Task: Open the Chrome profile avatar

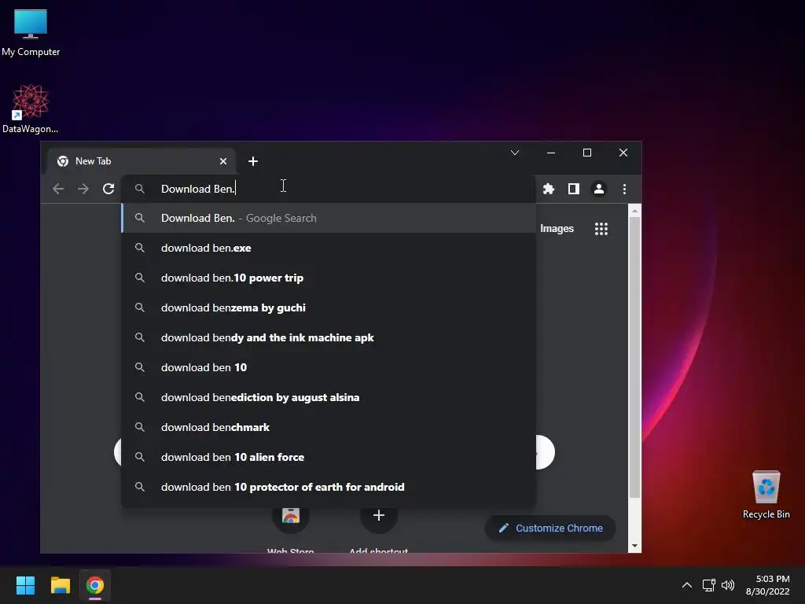Action: click(598, 189)
